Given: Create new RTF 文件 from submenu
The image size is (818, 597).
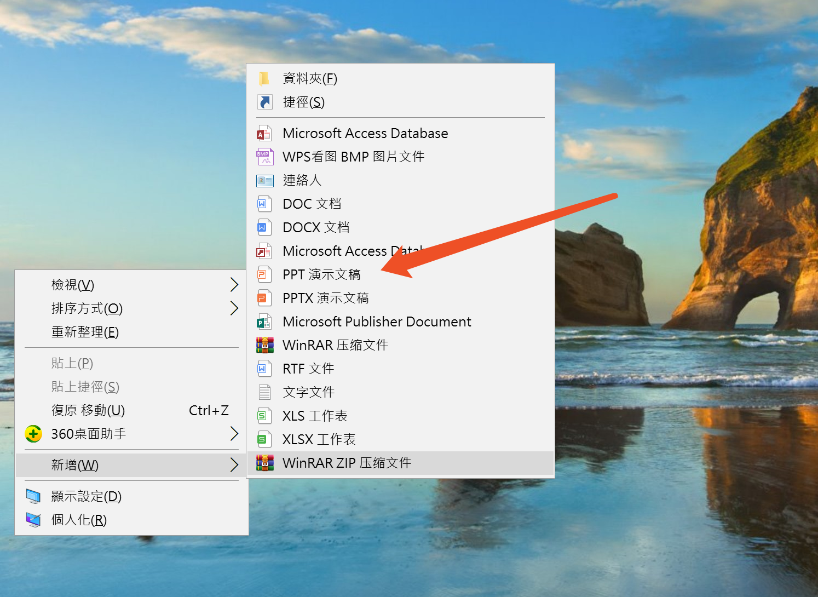Looking at the screenshot, I should click(x=308, y=369).
